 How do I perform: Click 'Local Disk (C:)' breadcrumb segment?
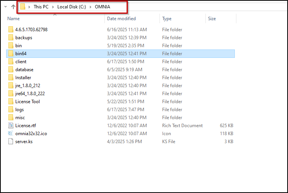[72, 7]
